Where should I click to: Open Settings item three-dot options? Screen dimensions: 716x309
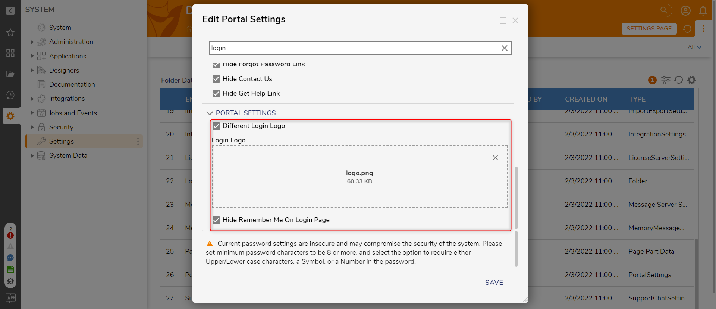tap(138, 141)
